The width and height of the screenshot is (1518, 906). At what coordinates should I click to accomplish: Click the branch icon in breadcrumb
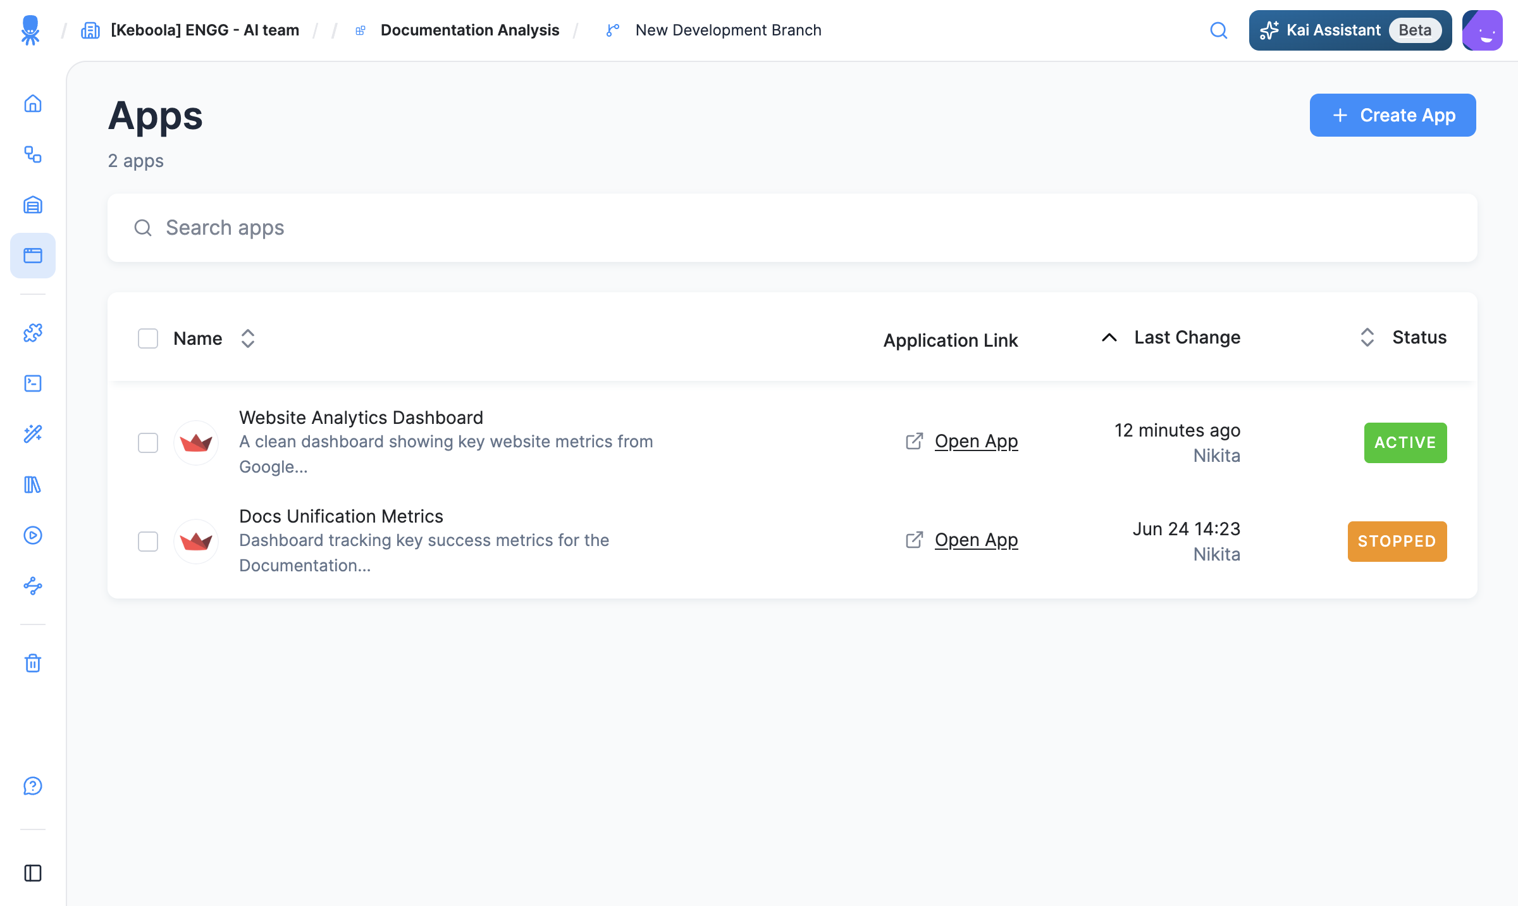[x=613, y=30]
